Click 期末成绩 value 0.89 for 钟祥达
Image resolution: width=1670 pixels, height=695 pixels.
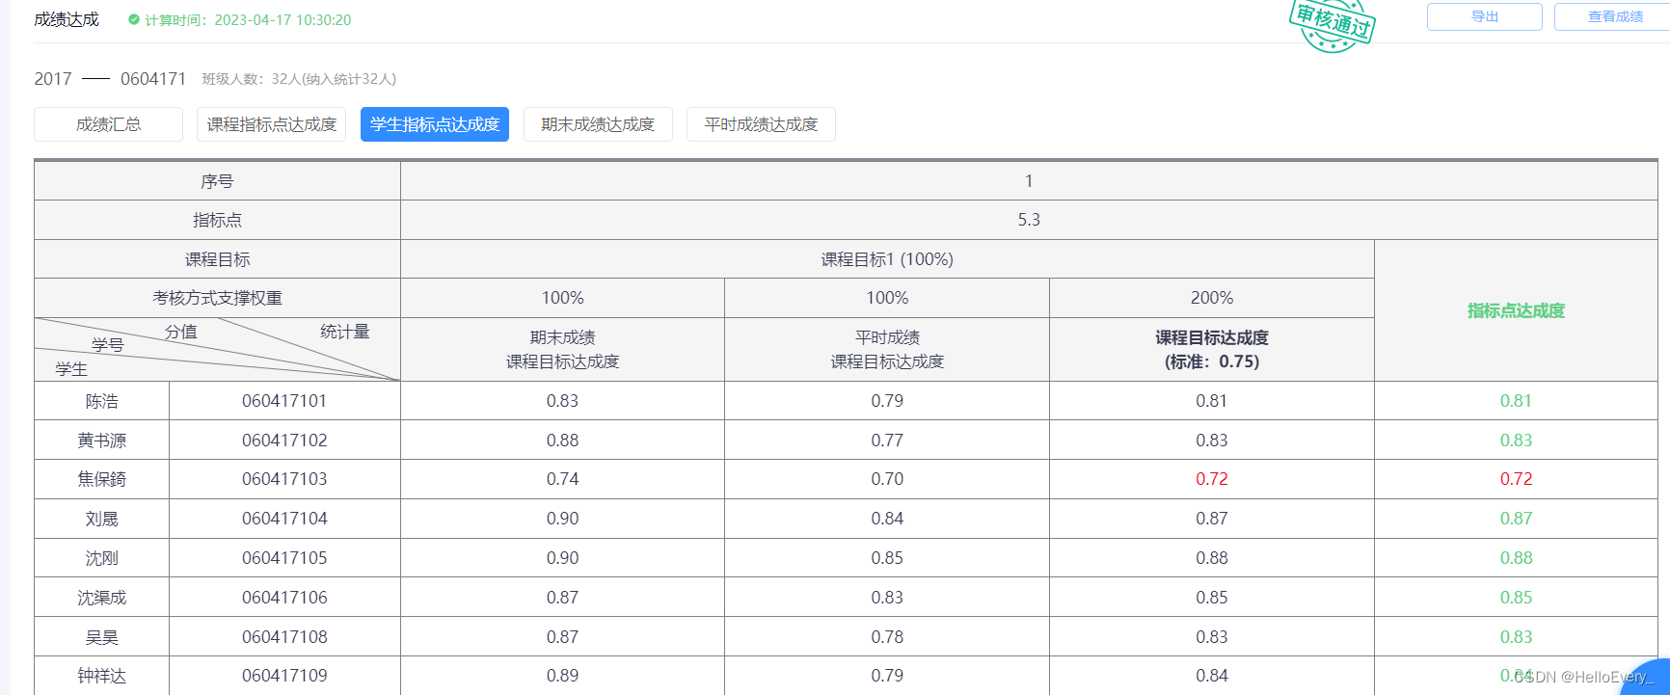pyautogui.click(x=562, y=676)
